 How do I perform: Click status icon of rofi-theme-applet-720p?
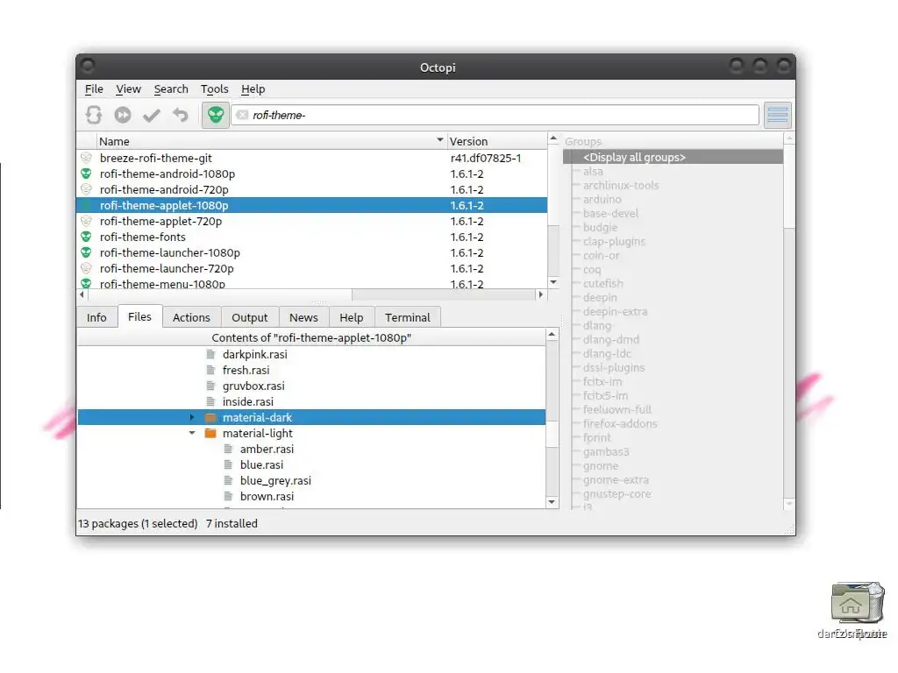[x=87, y=221]
